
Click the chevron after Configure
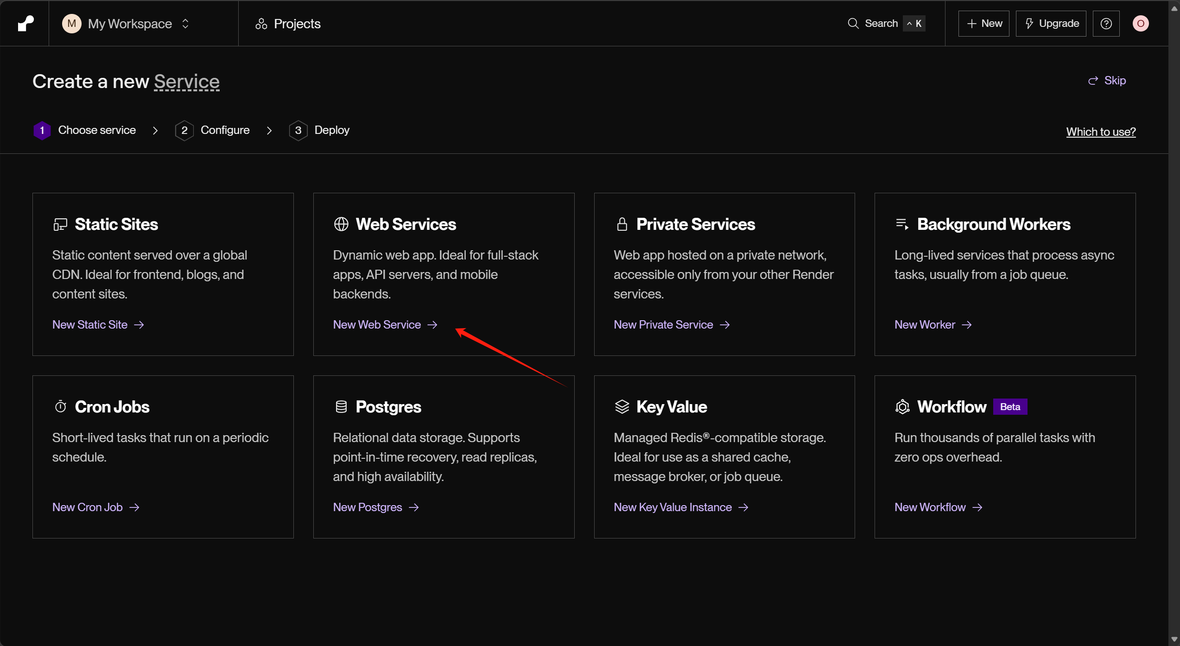coord(269,131)
